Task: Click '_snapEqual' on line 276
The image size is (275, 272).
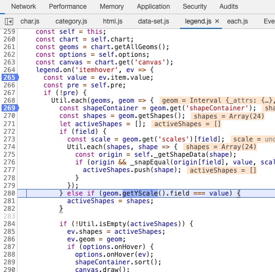Action: (150, 162)
